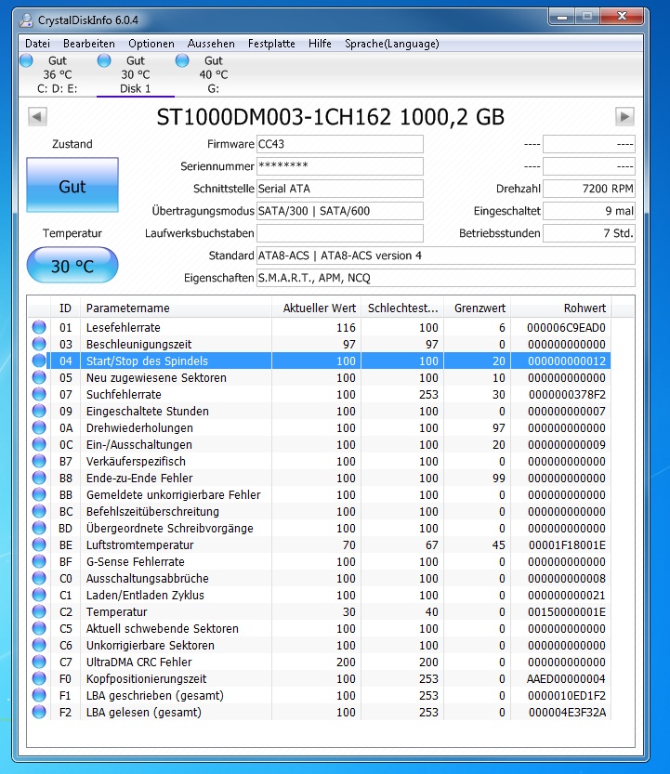Click the Firmware field showing CC43
670x774 pixels.
coord(340,144)
